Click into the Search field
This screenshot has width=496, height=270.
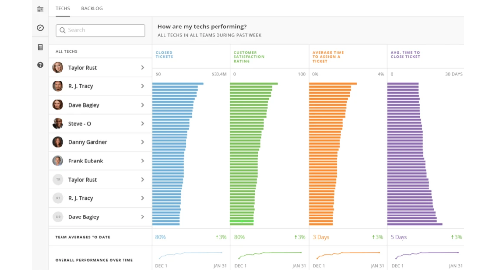pyautogui.click(x=100, y=30)
